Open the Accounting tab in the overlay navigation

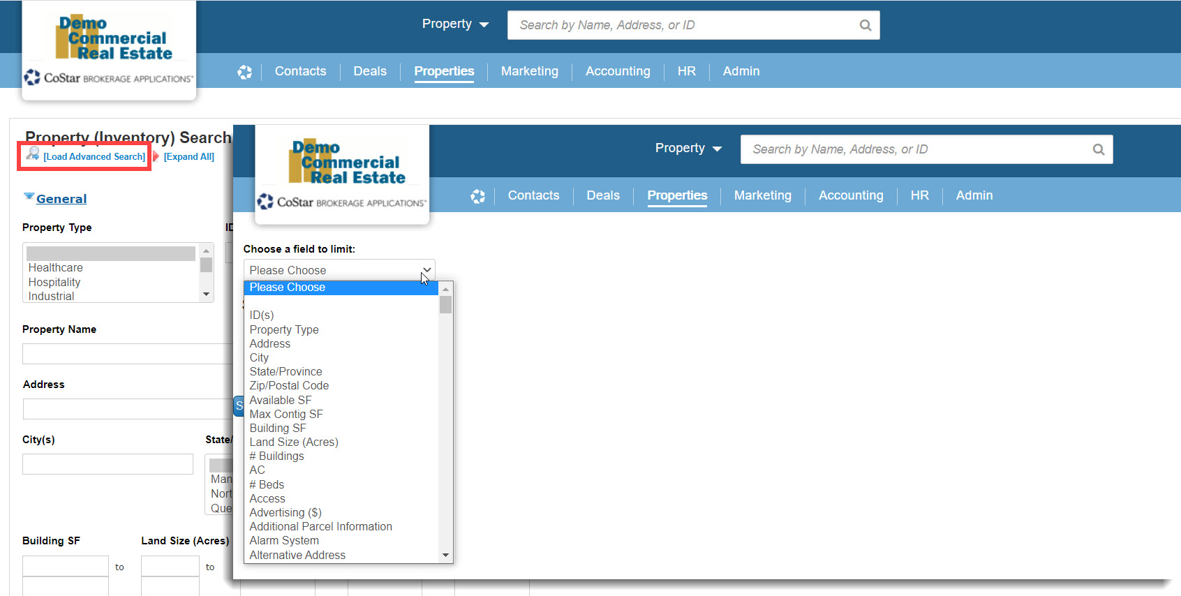(x=851, y=195)
